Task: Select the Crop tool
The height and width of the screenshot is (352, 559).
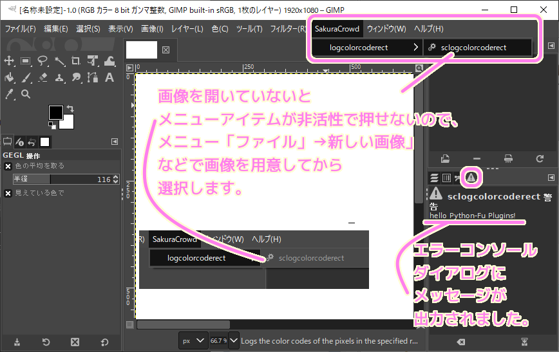Action: (76, 61)
